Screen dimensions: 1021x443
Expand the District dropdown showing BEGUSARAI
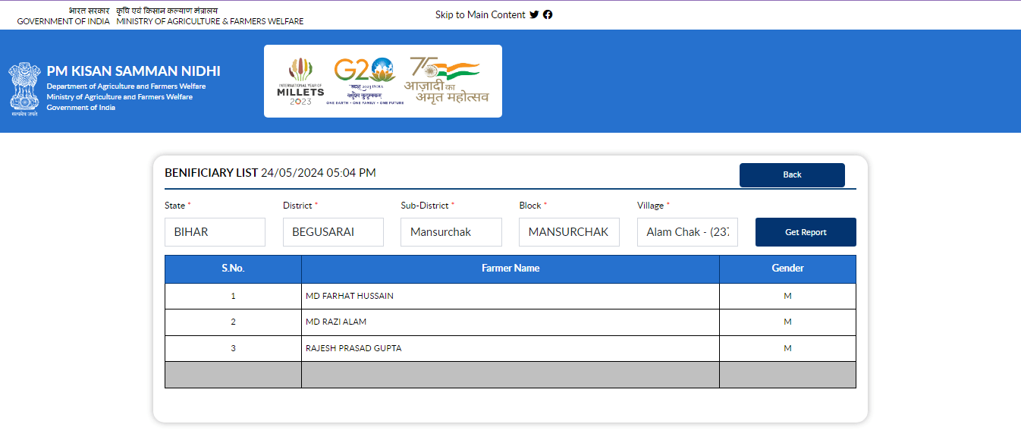coord(333,232)
